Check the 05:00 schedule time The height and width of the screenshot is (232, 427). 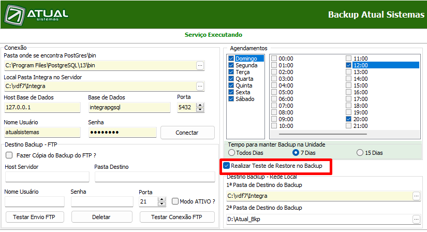tap(274, 92)
